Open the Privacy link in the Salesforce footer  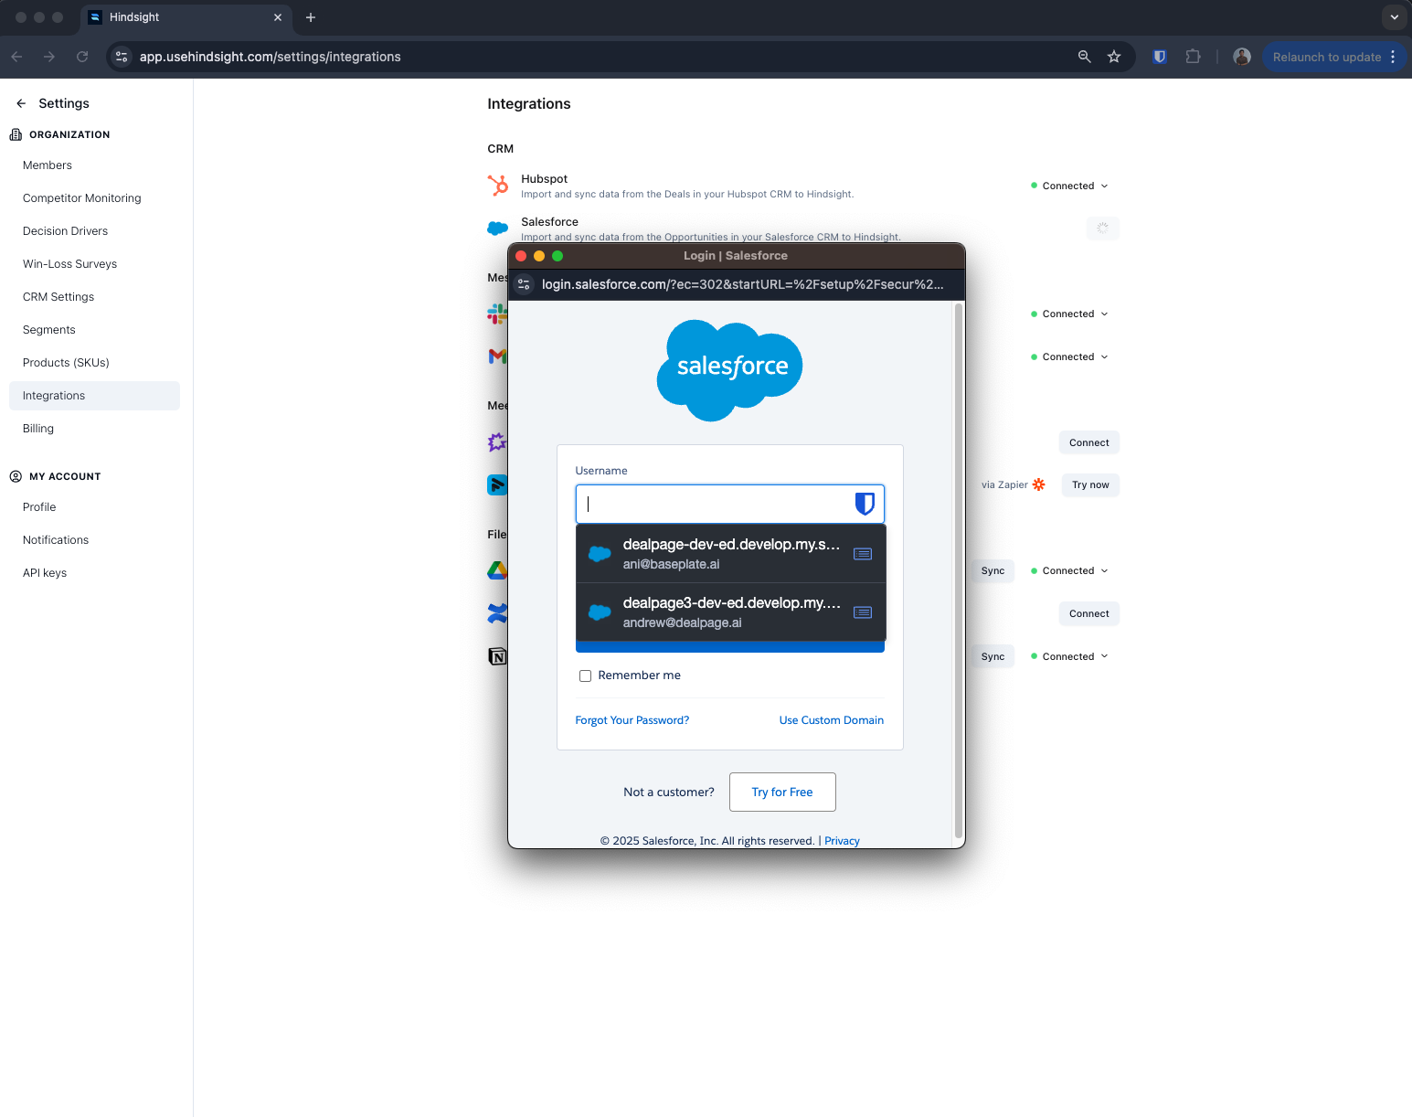pos(842,841)
